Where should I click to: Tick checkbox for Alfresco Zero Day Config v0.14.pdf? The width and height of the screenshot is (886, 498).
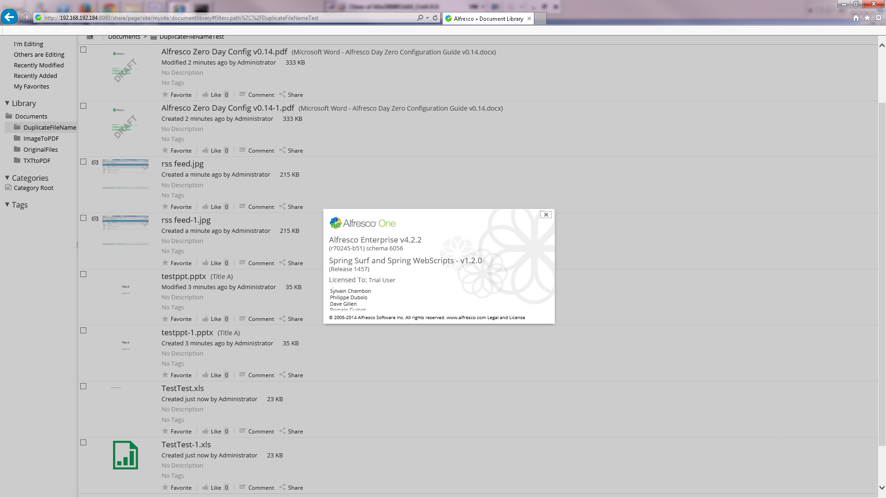84,49
